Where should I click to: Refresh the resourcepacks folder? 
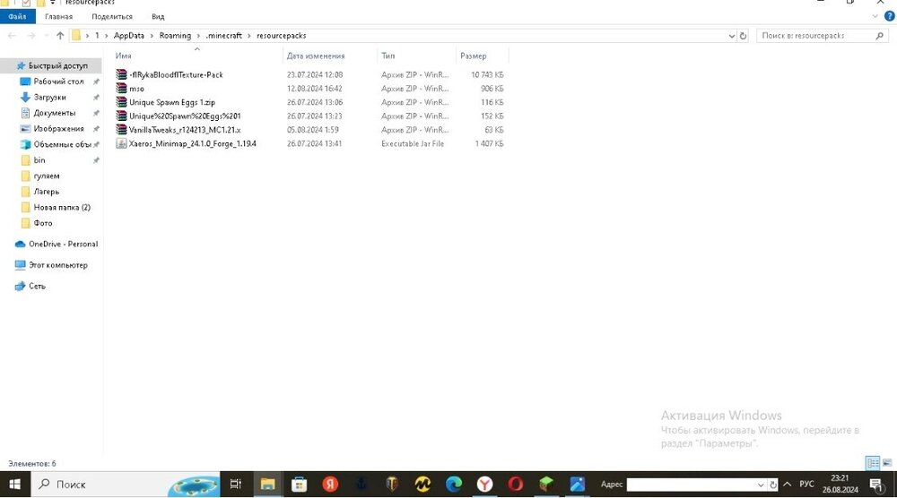coord(743,36)
